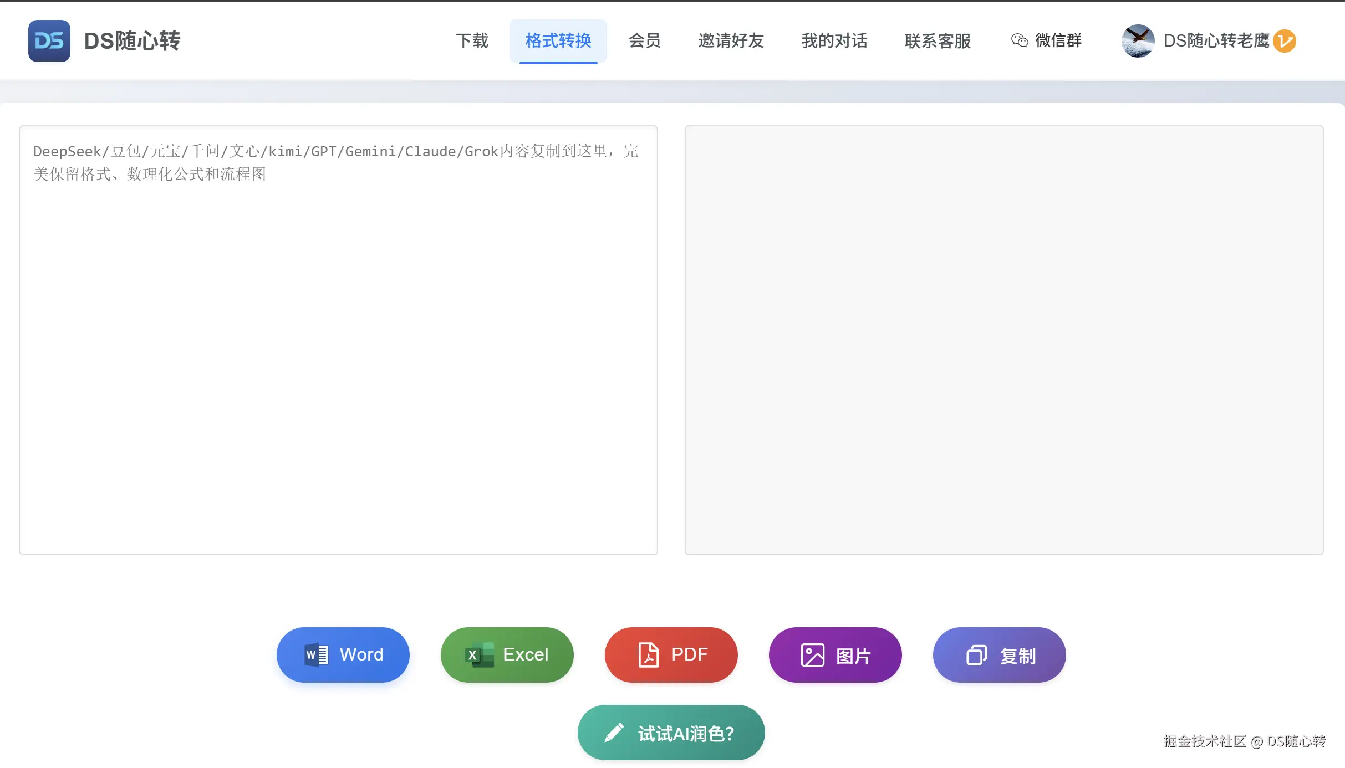Click the copy icon on 复制 button
The image size is (1345, 768).
click(977, 655)
